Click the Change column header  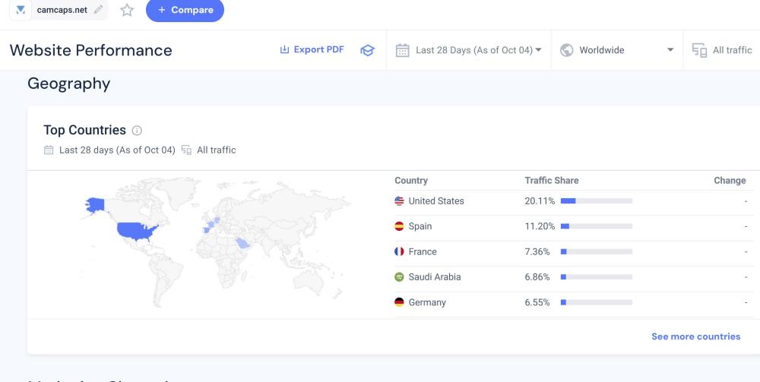point(730,181)
